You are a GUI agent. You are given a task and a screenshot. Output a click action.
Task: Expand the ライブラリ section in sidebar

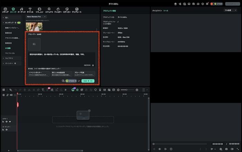click(x=9, y=58)
